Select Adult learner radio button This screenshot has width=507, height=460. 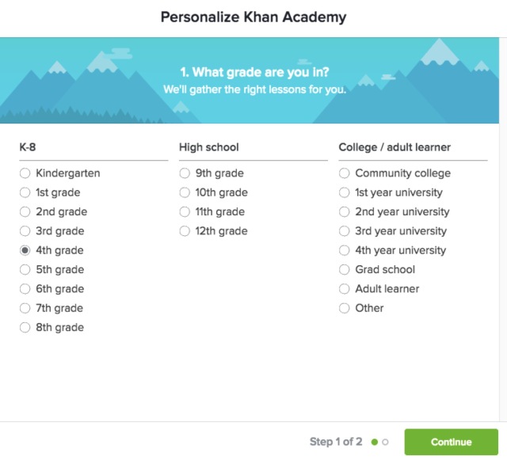[x=345, y=289]
